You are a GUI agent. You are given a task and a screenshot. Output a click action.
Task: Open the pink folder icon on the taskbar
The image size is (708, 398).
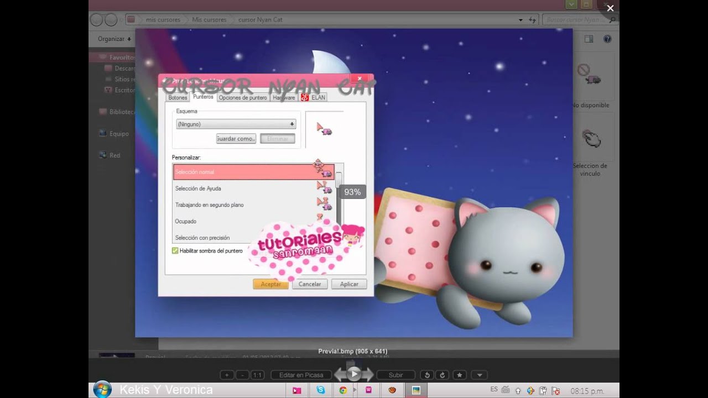(x=297, y=390)
